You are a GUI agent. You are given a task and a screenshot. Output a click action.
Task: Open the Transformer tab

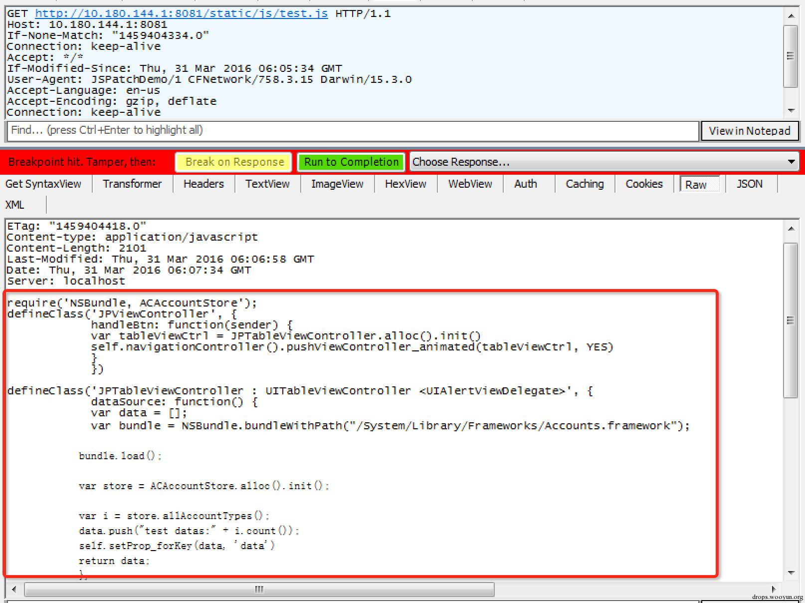click(x=132, y=184)
